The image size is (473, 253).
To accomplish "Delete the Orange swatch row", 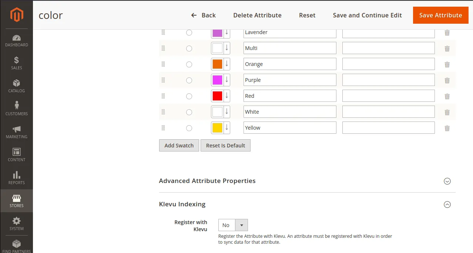I will coord(447,64).
